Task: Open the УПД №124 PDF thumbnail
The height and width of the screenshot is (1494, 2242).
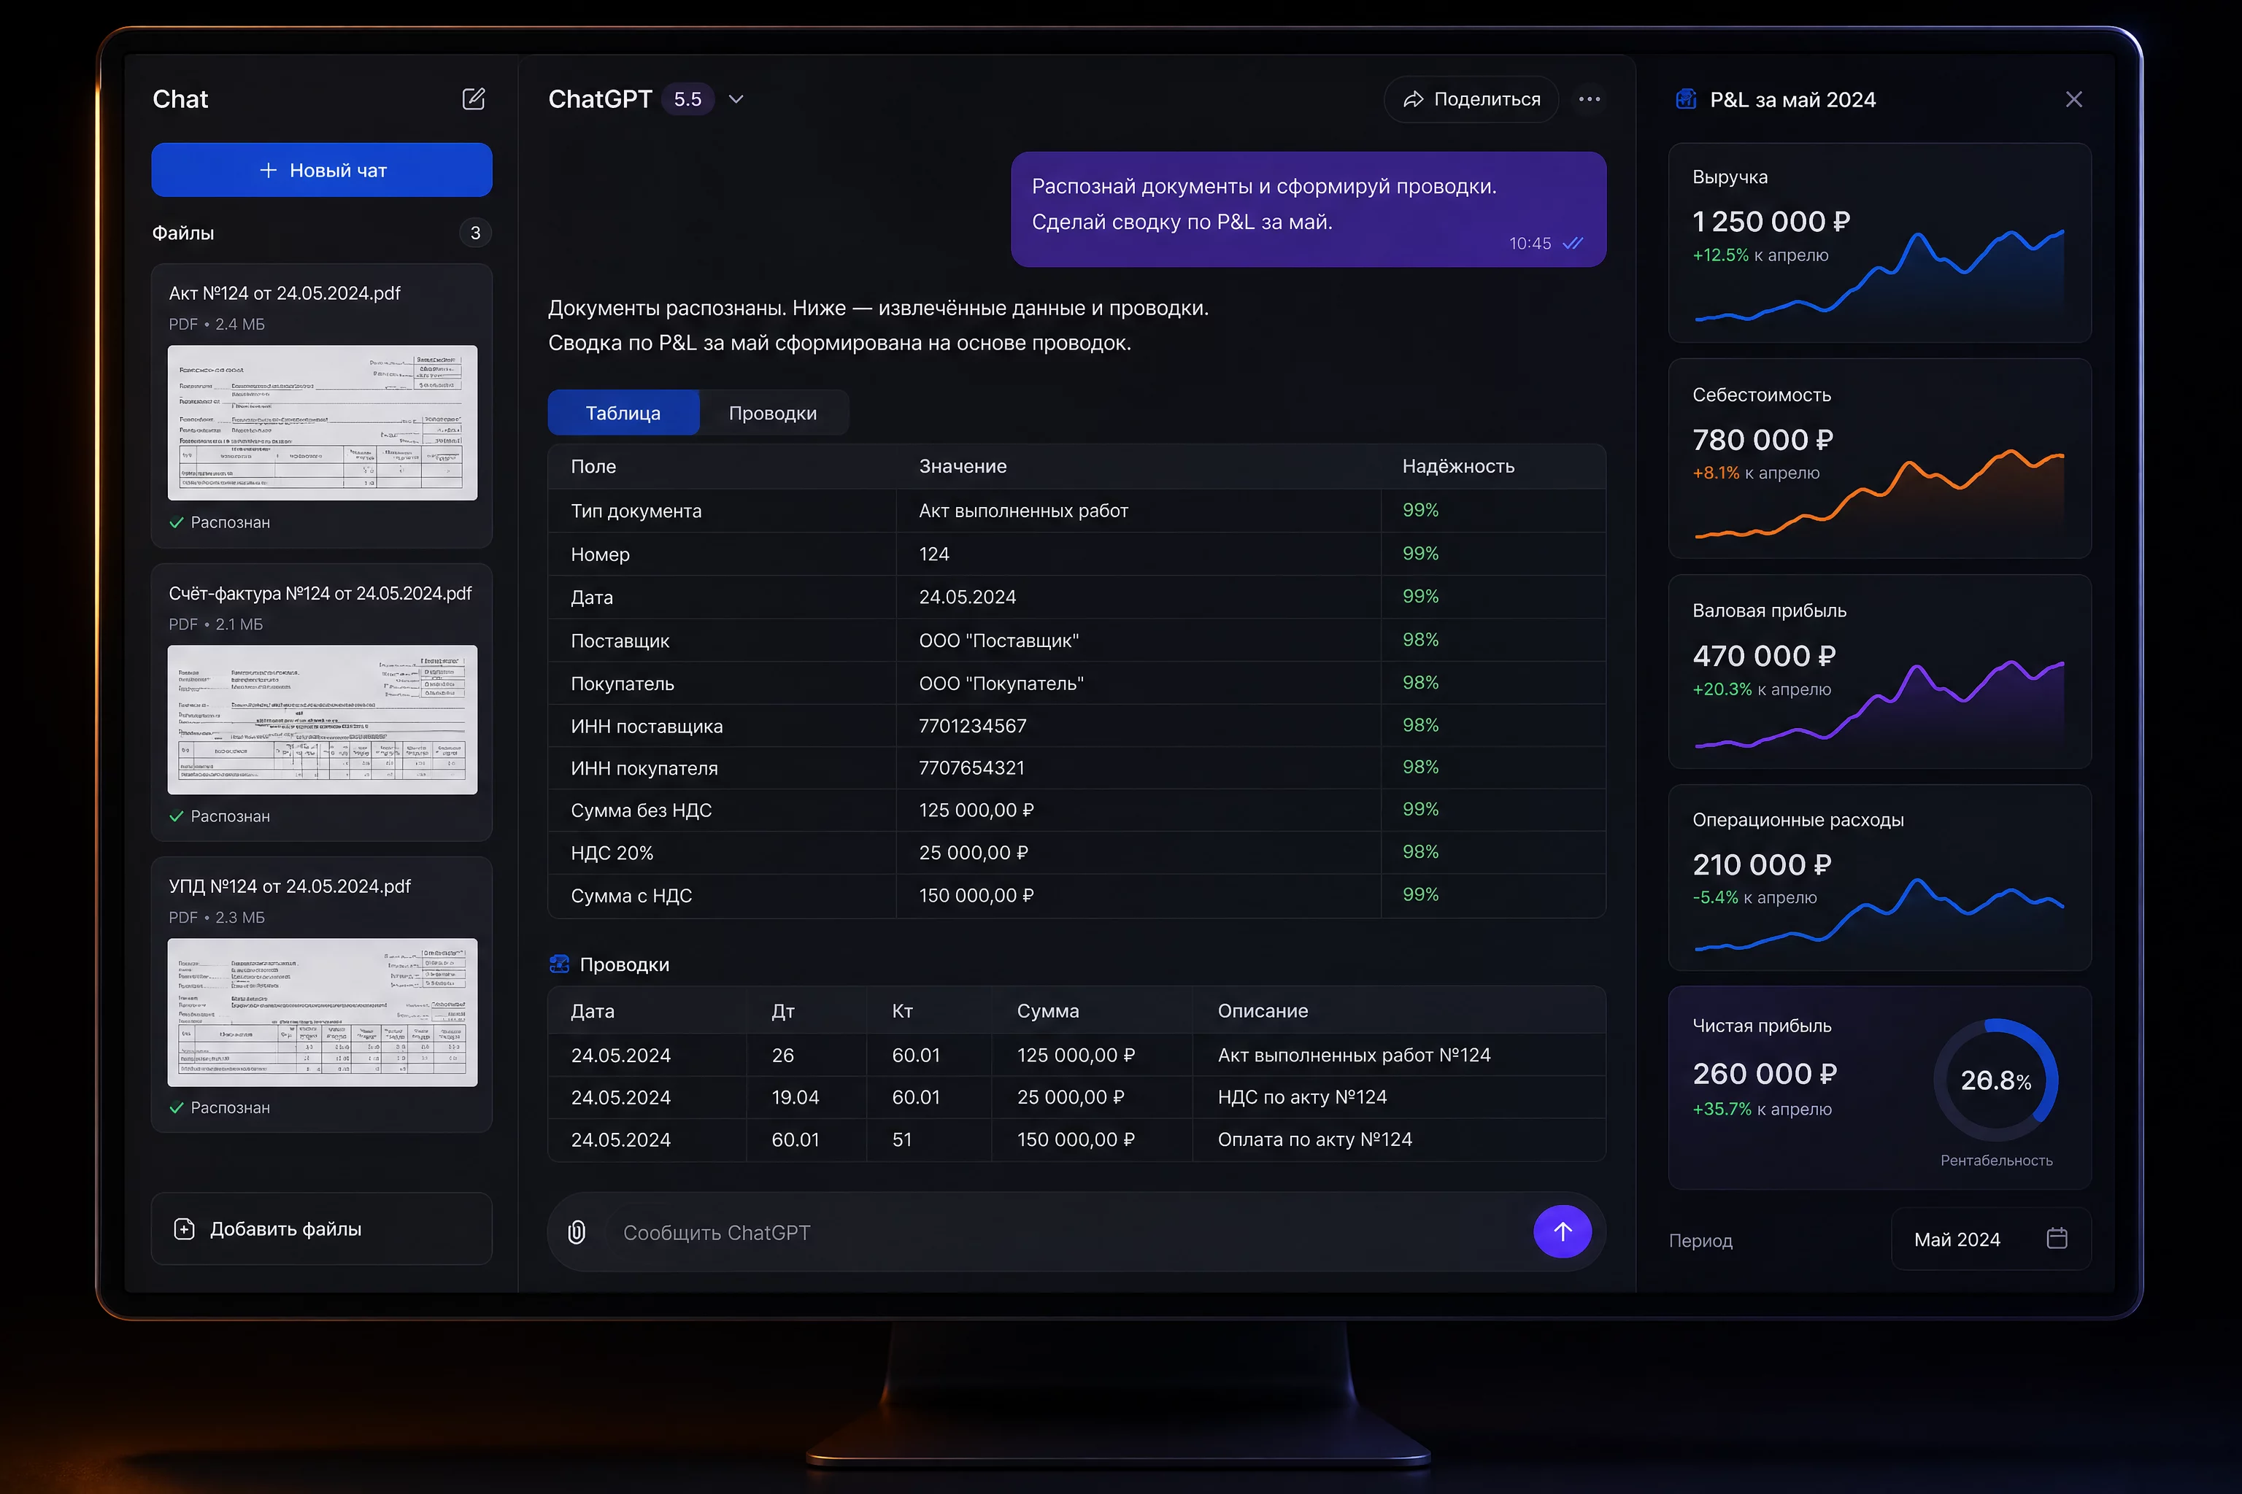Action: click(x=322, y=1012)
